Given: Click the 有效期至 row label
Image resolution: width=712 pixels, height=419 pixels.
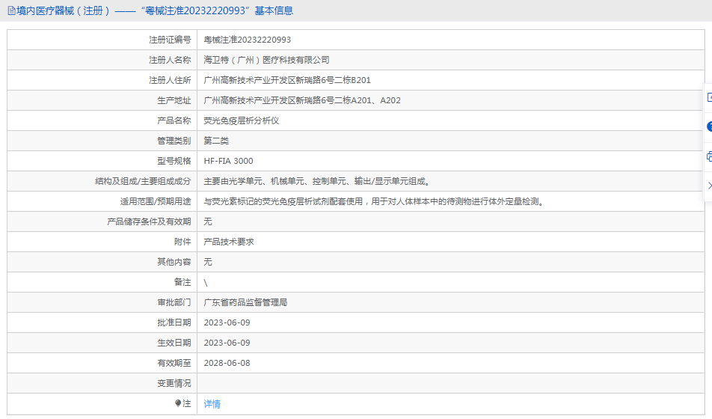Looking at the screenshot, I should tap(174, 363).
